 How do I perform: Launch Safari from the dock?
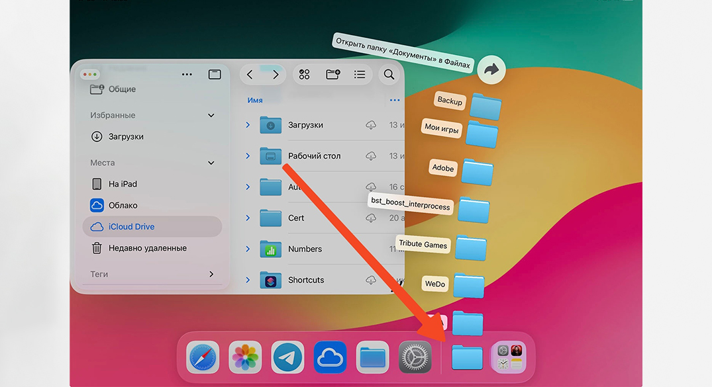pyautogui.click(x=203, y=358)
